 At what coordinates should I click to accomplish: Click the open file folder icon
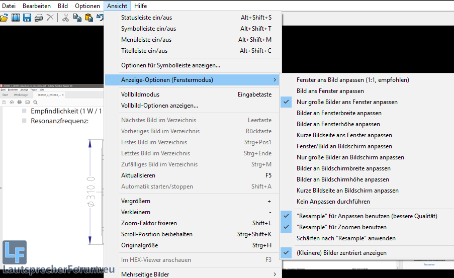[4, 18]
